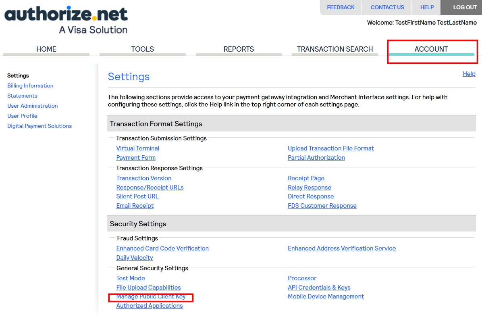Open Transaction Version link
The image size is (482, 315).
[x=144, y=178]
